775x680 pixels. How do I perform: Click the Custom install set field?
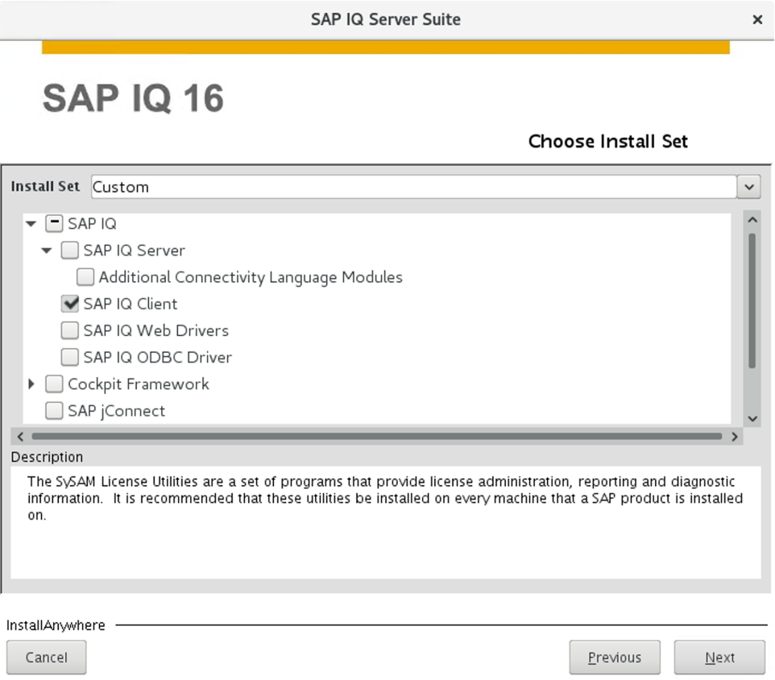[322, 186]
